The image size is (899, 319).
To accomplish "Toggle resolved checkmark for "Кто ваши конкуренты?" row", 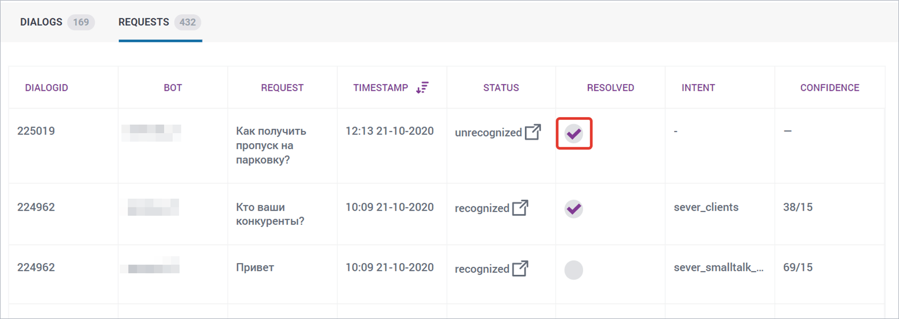I will [574, 208].
